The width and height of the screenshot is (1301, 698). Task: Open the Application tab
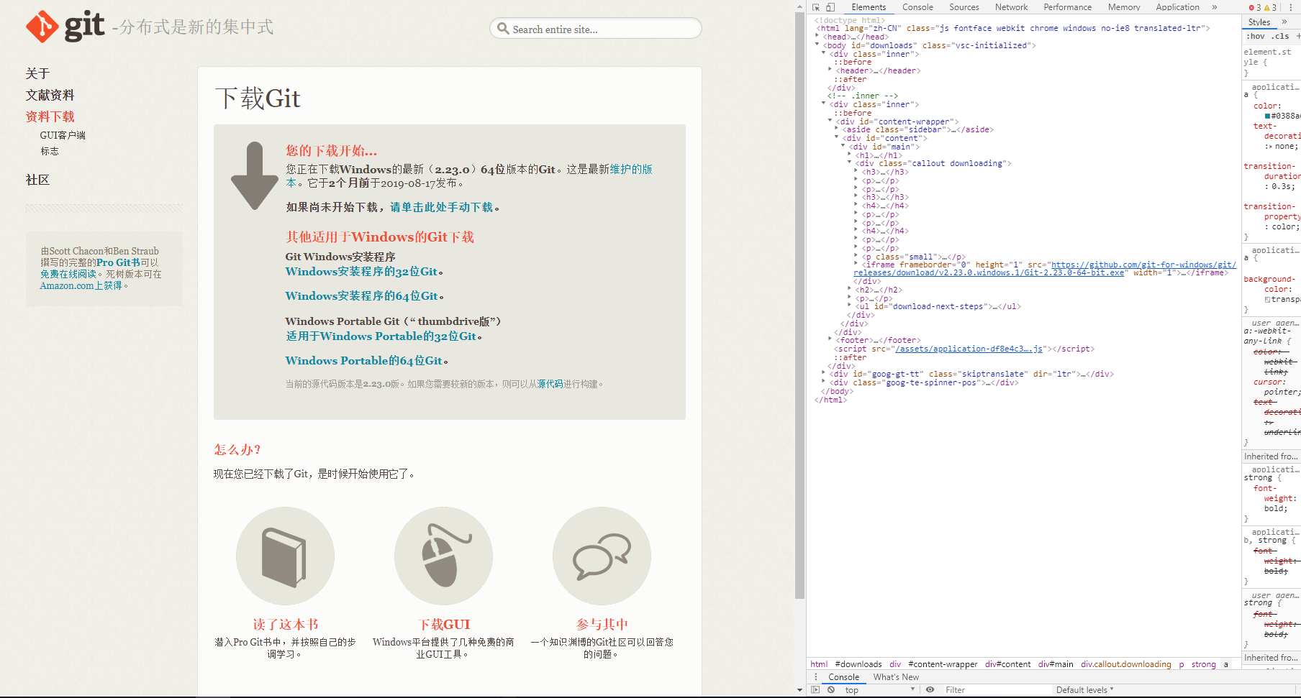[1177, 7]
